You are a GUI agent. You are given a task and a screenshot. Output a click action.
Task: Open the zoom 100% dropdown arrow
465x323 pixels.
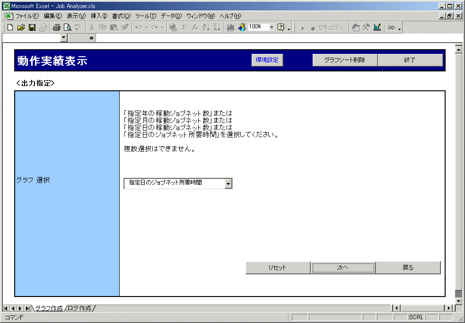click(272, 27)
